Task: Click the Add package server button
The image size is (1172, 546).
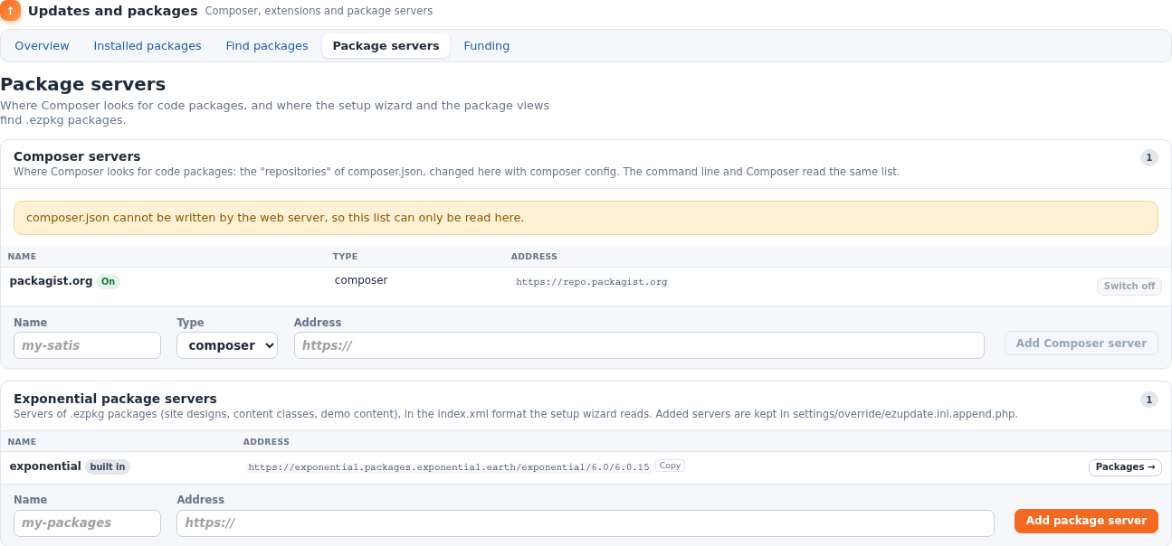Action: coord(1086,521)
